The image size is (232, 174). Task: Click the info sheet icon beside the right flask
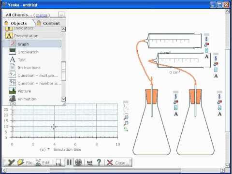pos(219,108)
